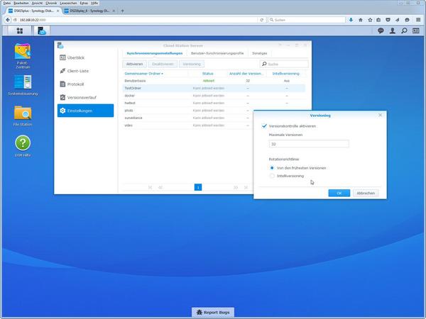
Task: Open the Lesezeichen menu
Action: 68,3
